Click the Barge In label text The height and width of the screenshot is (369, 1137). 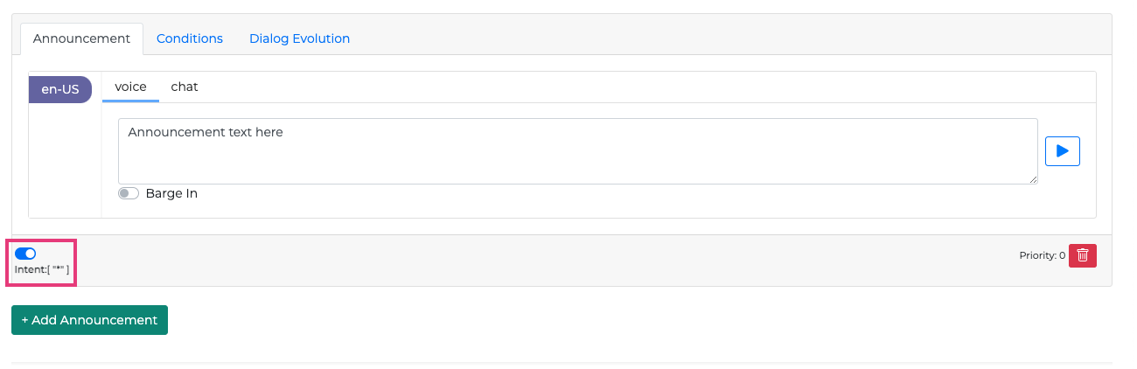pos(171,194)
